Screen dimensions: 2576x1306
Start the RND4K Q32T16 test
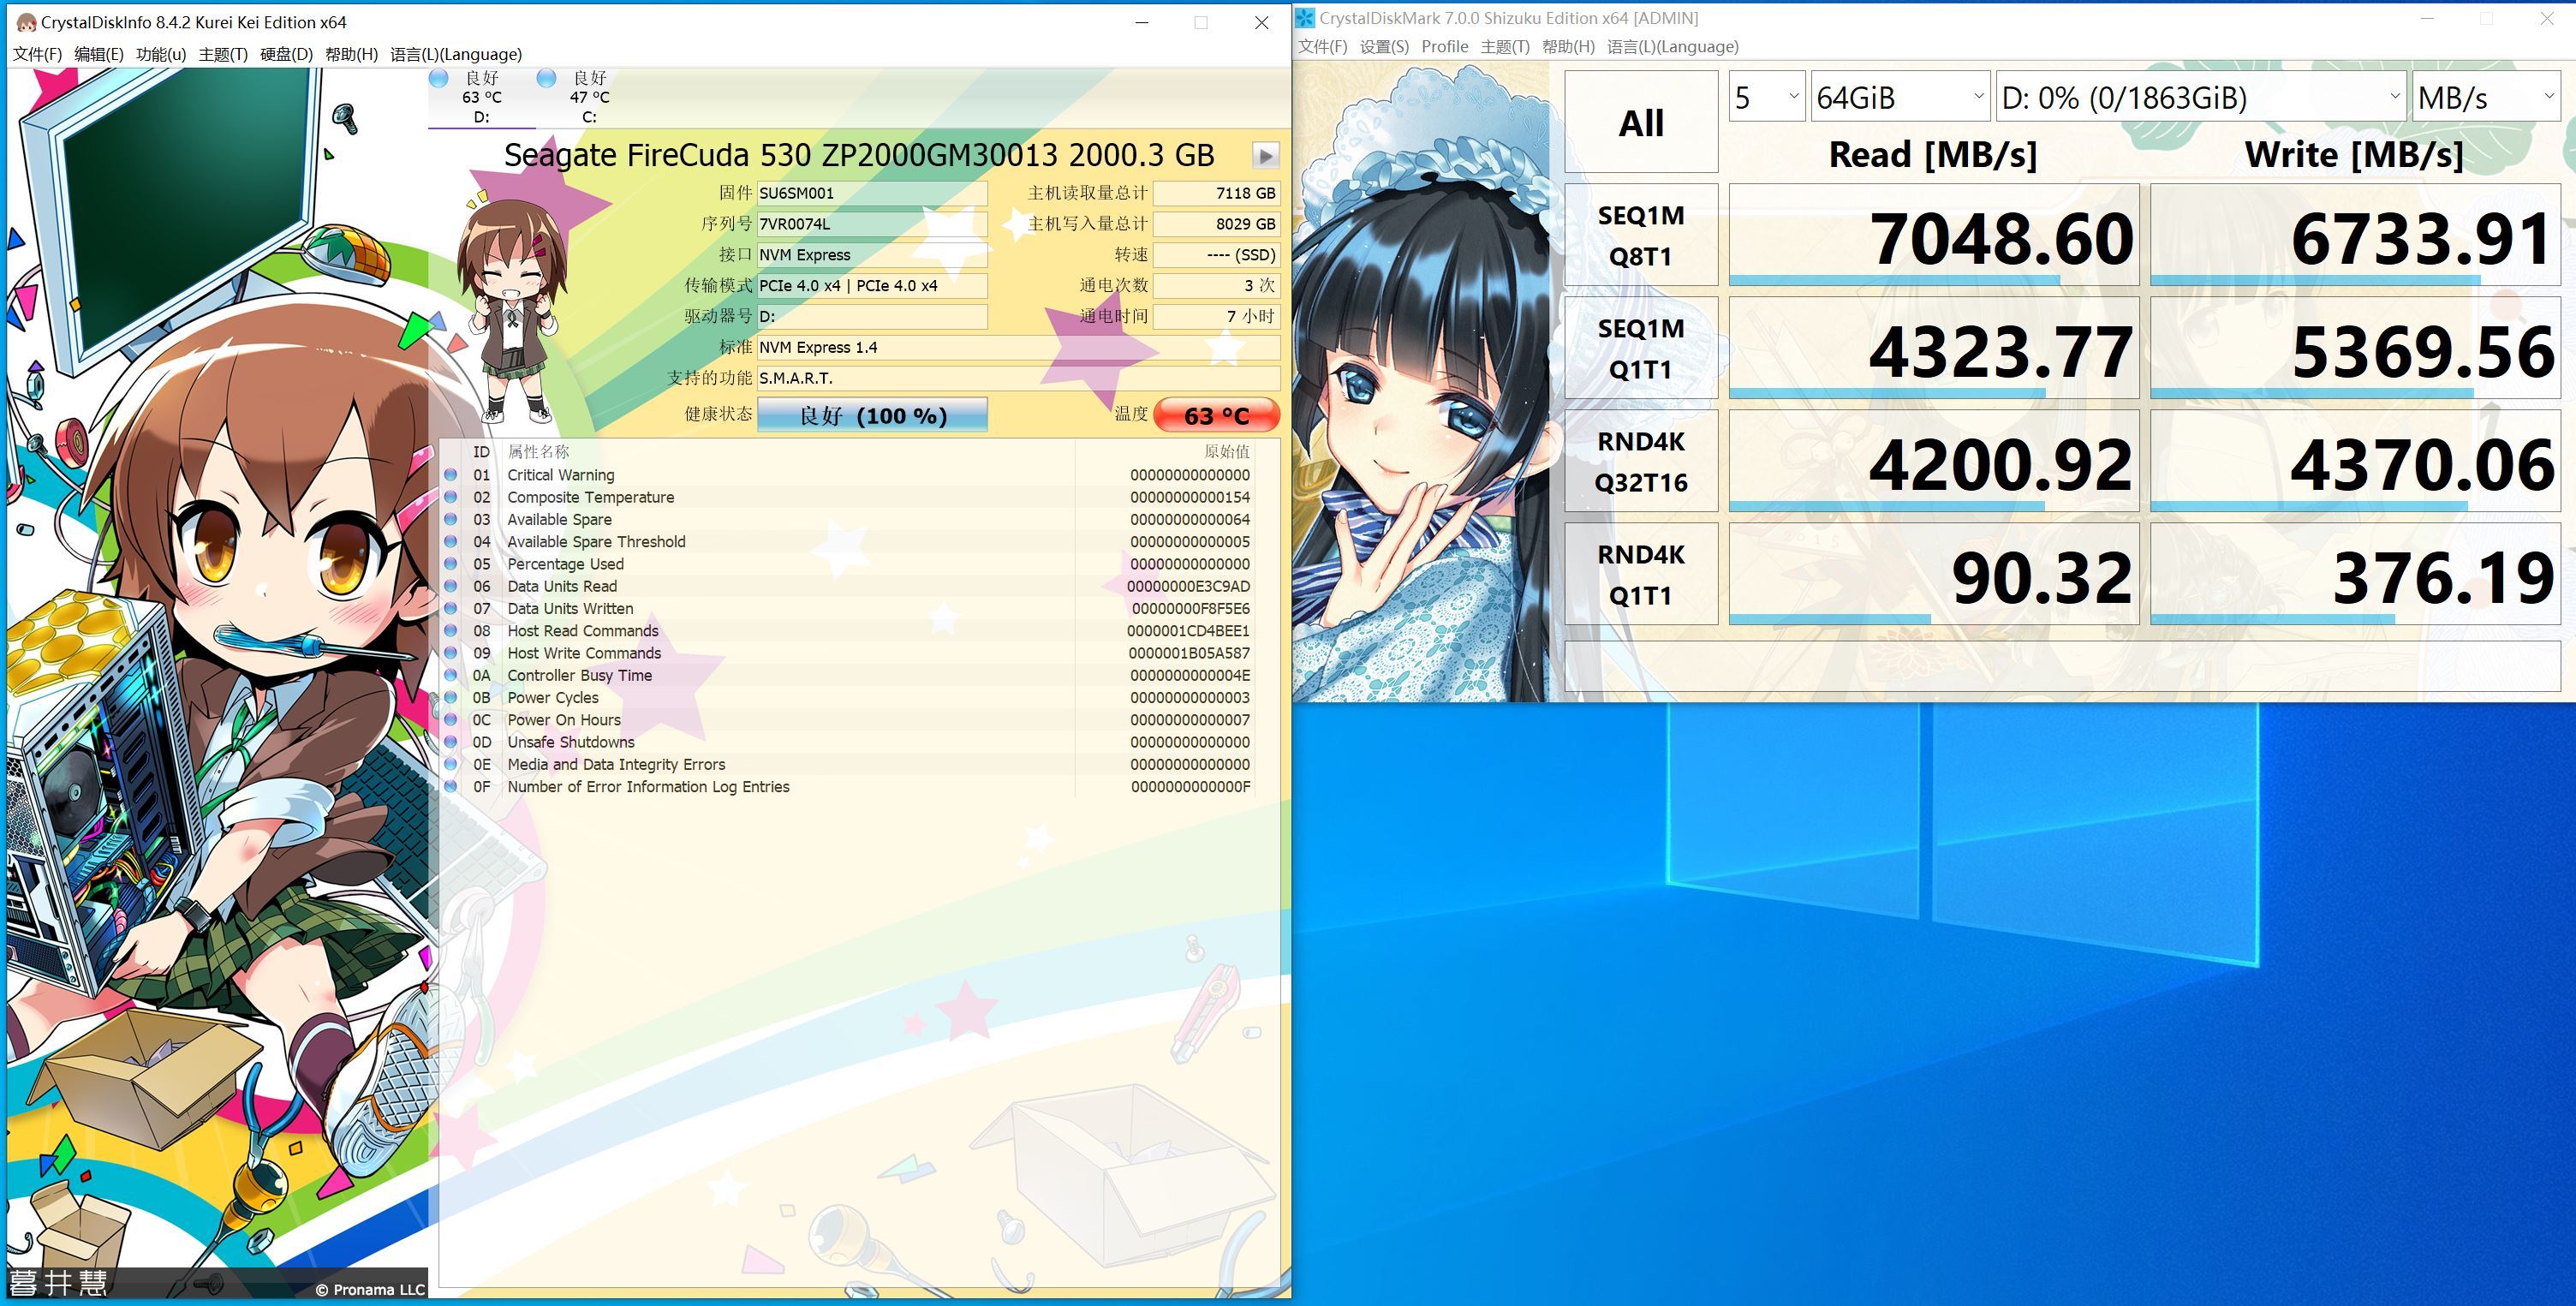click(x=1640, y=461)
